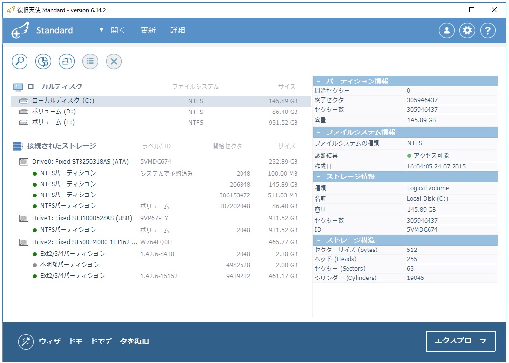This screenshot has width=509, height=363.
Task: Click the sector size value 512
Action: pos(412,250)
